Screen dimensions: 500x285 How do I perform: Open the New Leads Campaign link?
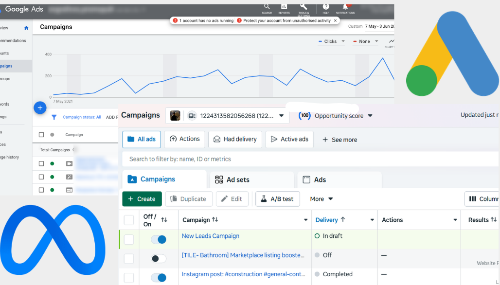click(x=210, y=236)
